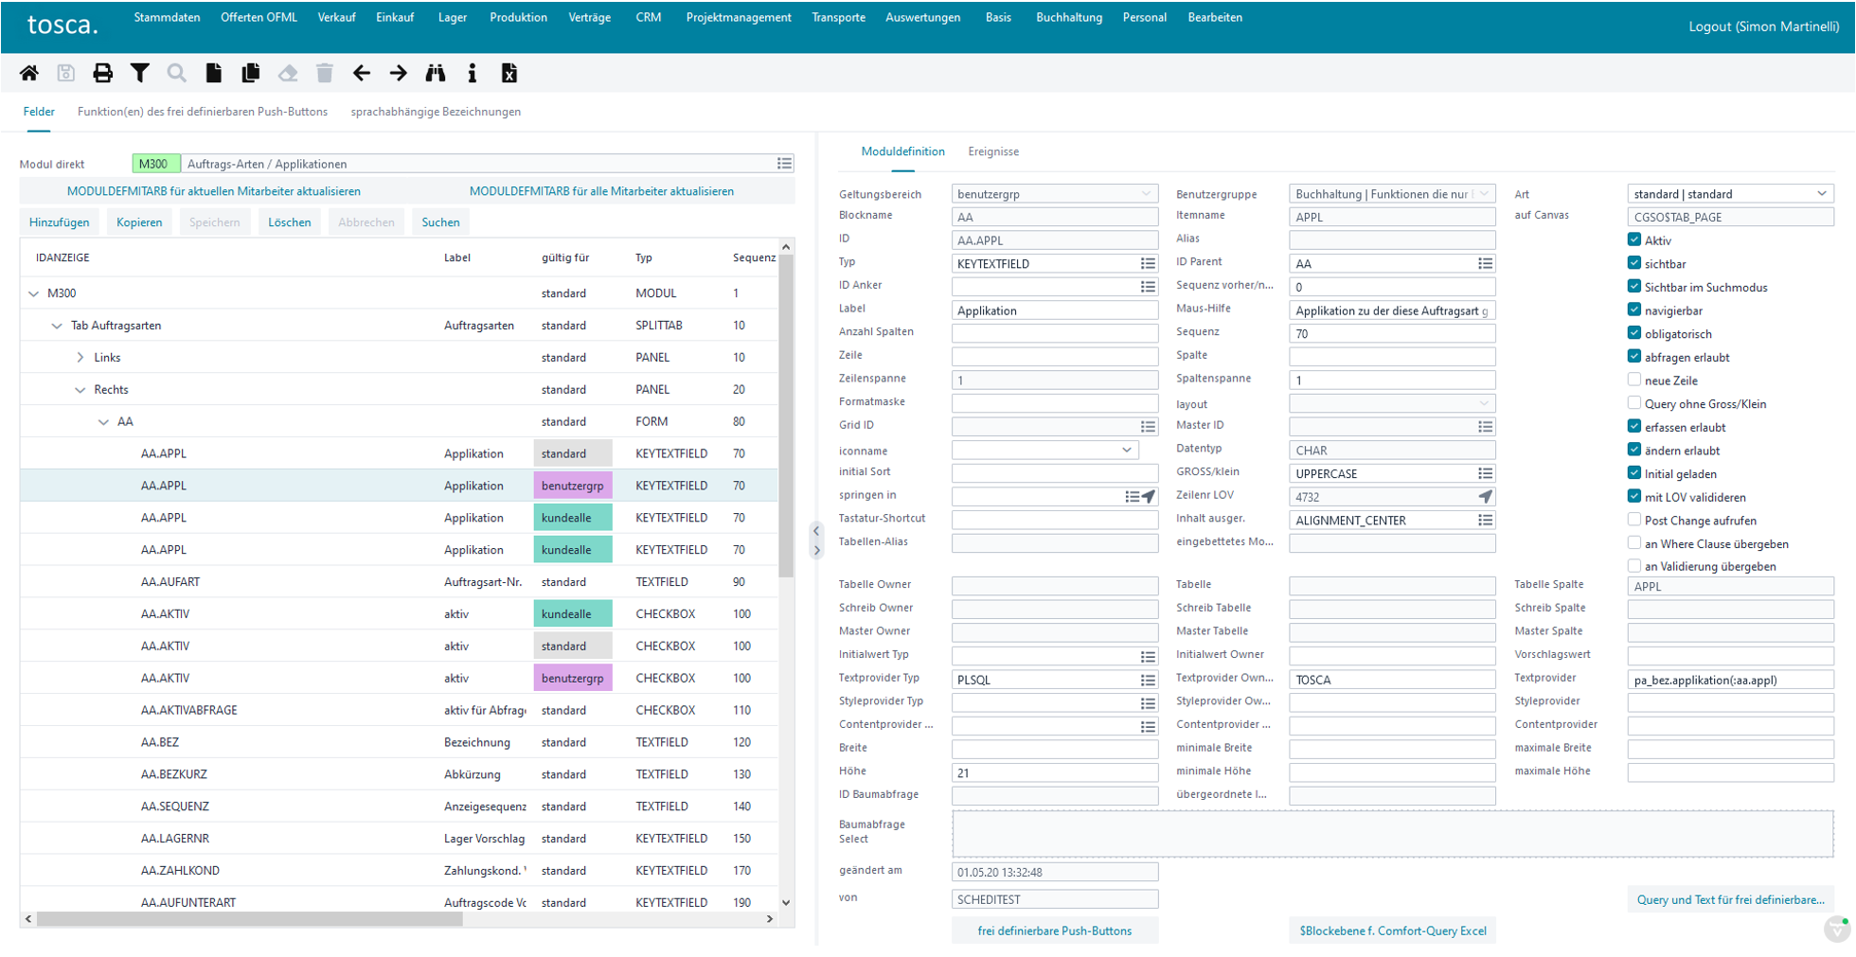Open the print dialog icon
1856x957 pixels.
(103, 73)
